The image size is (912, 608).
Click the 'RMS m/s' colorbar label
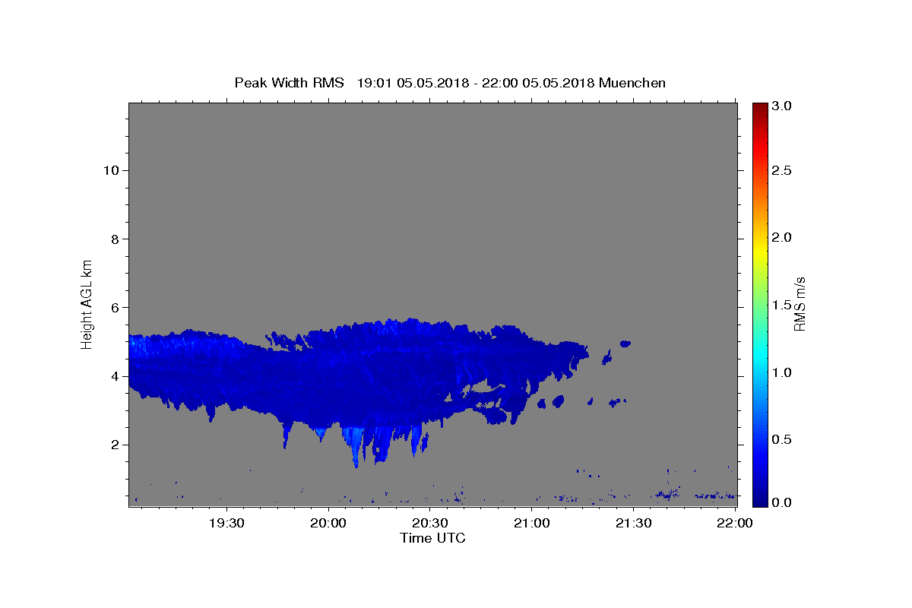tap(799, 303)
